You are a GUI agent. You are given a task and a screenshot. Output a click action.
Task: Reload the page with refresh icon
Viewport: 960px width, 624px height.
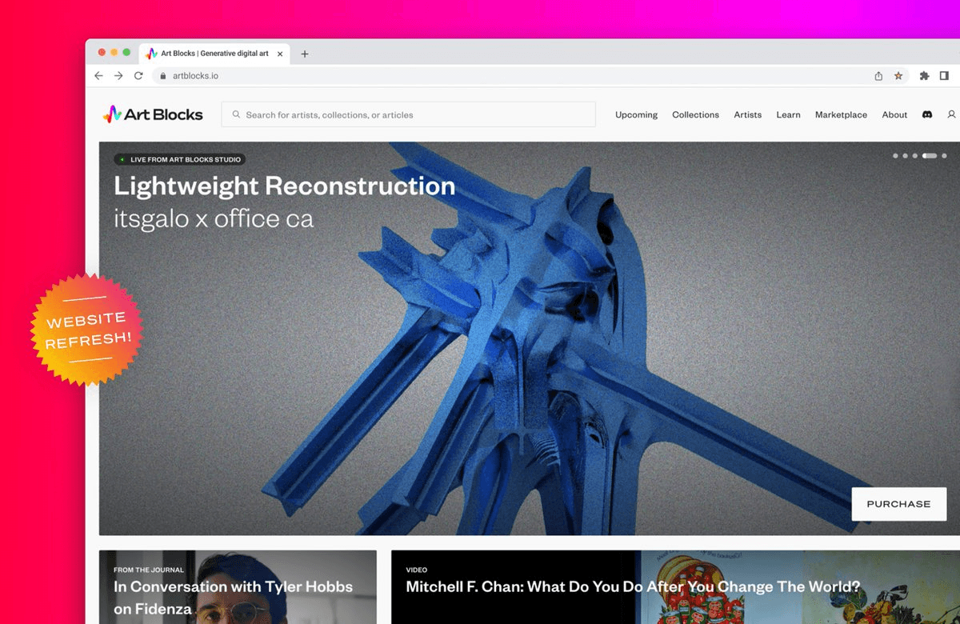(x=138, y=76)
